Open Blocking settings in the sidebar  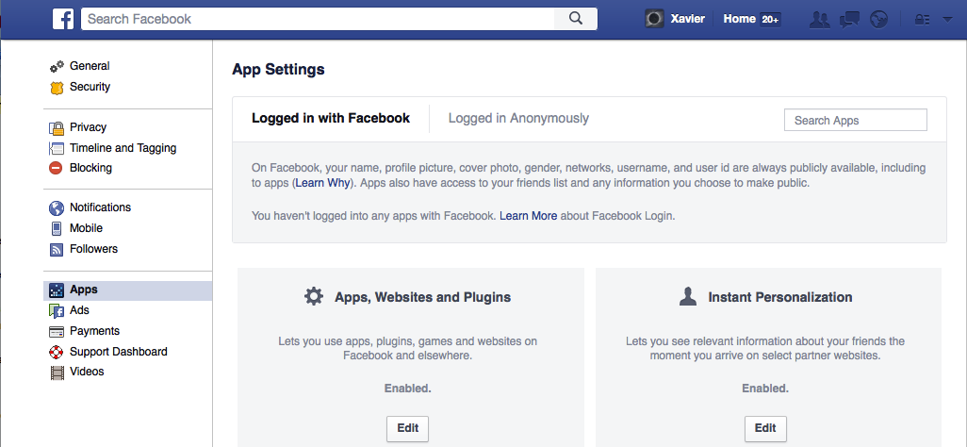90,168
